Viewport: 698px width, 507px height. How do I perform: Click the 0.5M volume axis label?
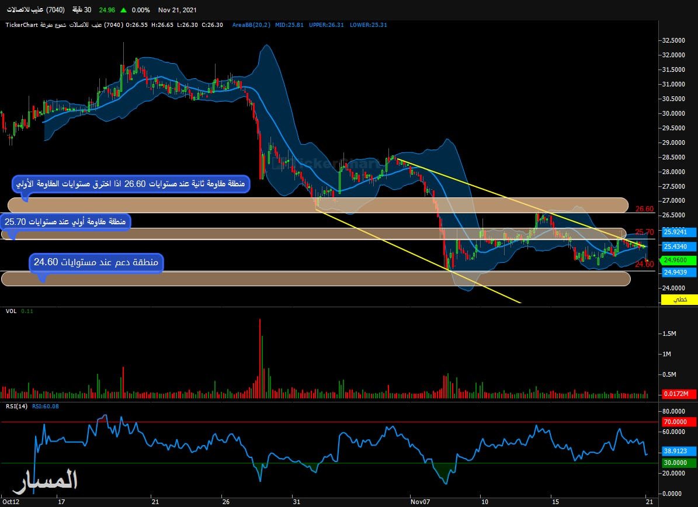(x=669, y=375)
